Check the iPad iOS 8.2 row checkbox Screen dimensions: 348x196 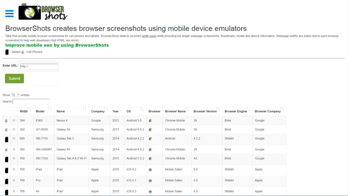tap(14, 169)
